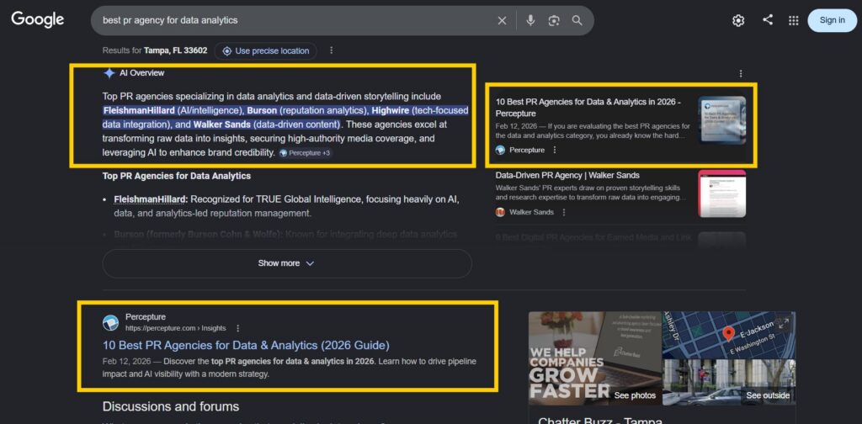Click Use precise location button
Screen dimensions: 862x424
[x=265, y=50]
